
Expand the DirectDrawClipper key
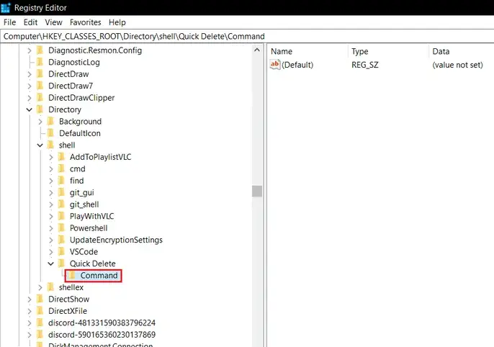[x=30, y=98]
